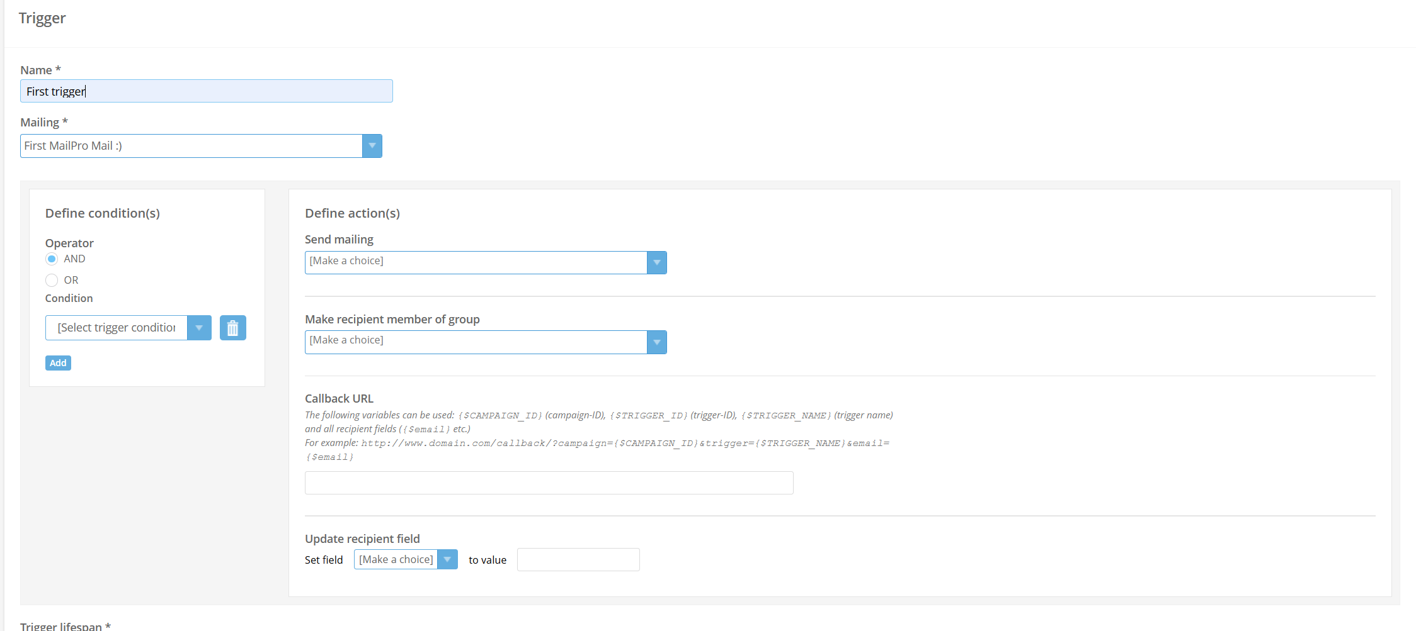Click the Callback URL text input
Image resolution: width=1416 pixels, height=631 pixels.
(549, 483)
